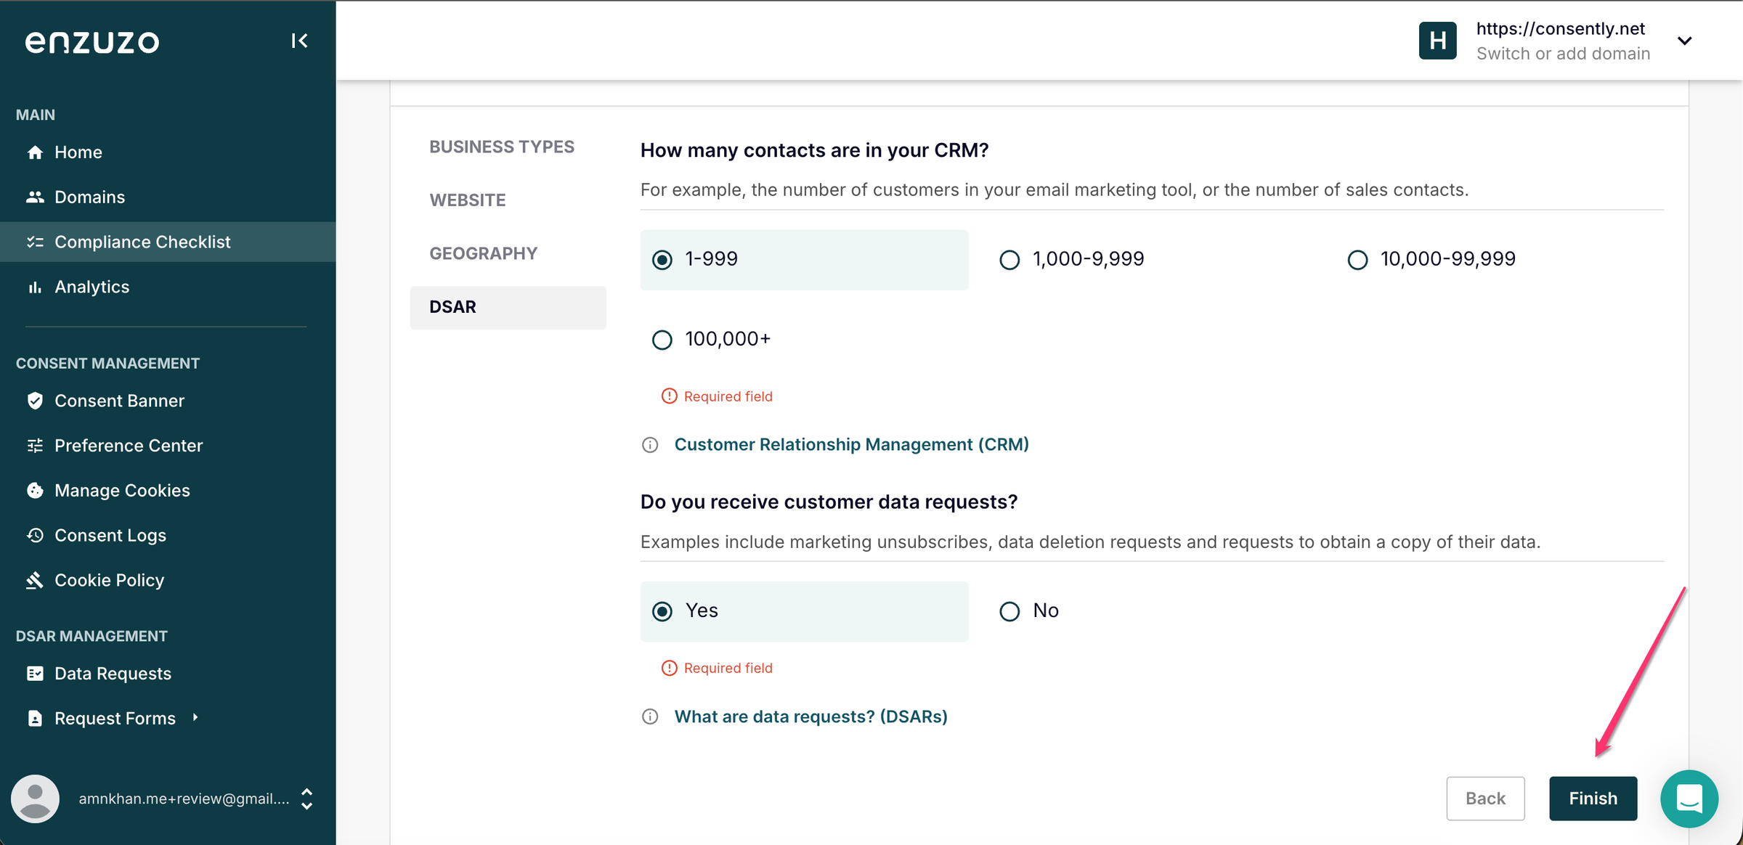Image resolution: width=1743 pixels, height=845 pixels.
Task: Go to the BUSINESS TYPES step
Action: point(502,147)
